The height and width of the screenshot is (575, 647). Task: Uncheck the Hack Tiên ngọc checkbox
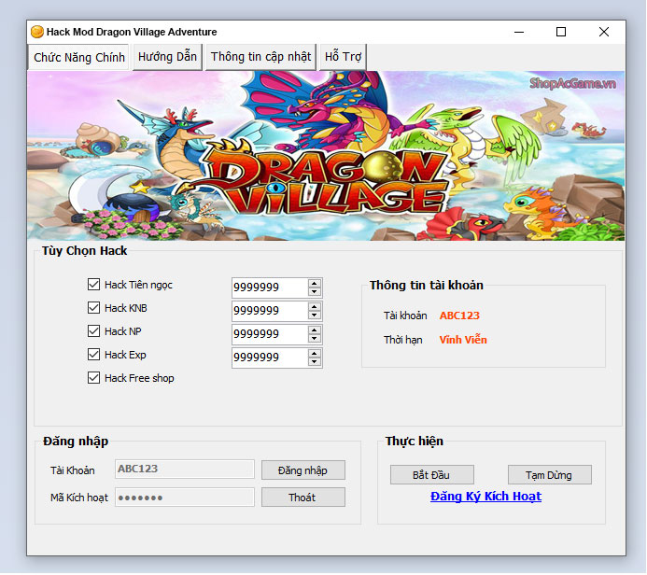[93, 284]
